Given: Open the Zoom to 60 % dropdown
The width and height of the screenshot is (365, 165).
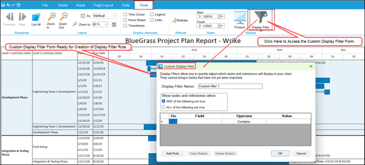Looking at the screenshot, I should click(x=100, y=24).
